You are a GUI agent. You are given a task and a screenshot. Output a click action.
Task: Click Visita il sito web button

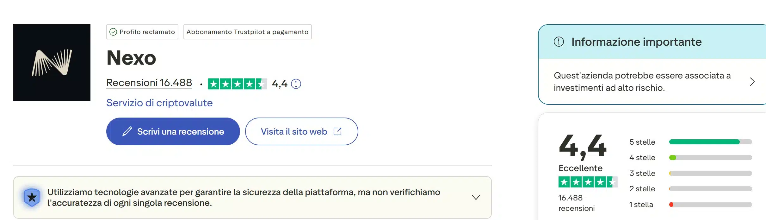[301, 131]
